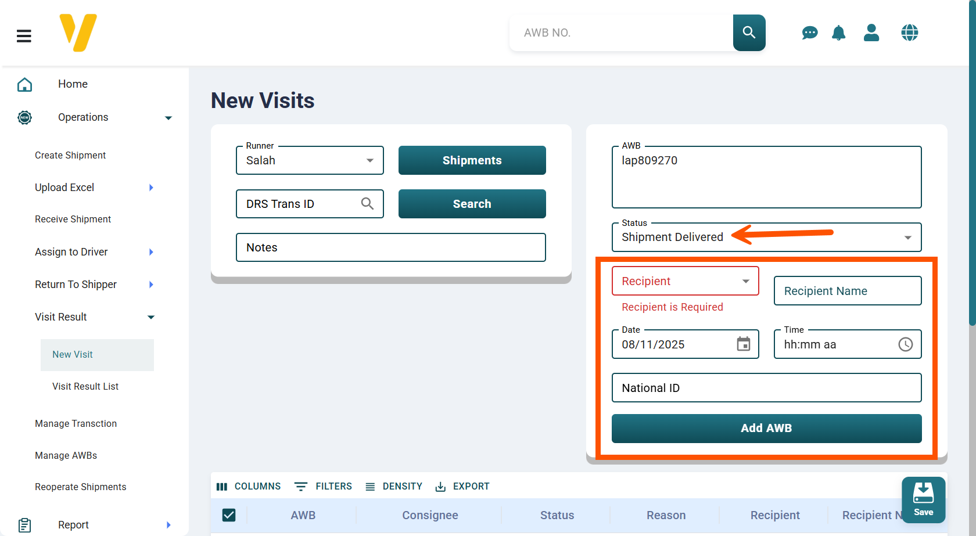Open the hamburger menu
Image resolution: width=976 pixels, height=536 pixels.
pyautogui.click(x=24, y=36)
